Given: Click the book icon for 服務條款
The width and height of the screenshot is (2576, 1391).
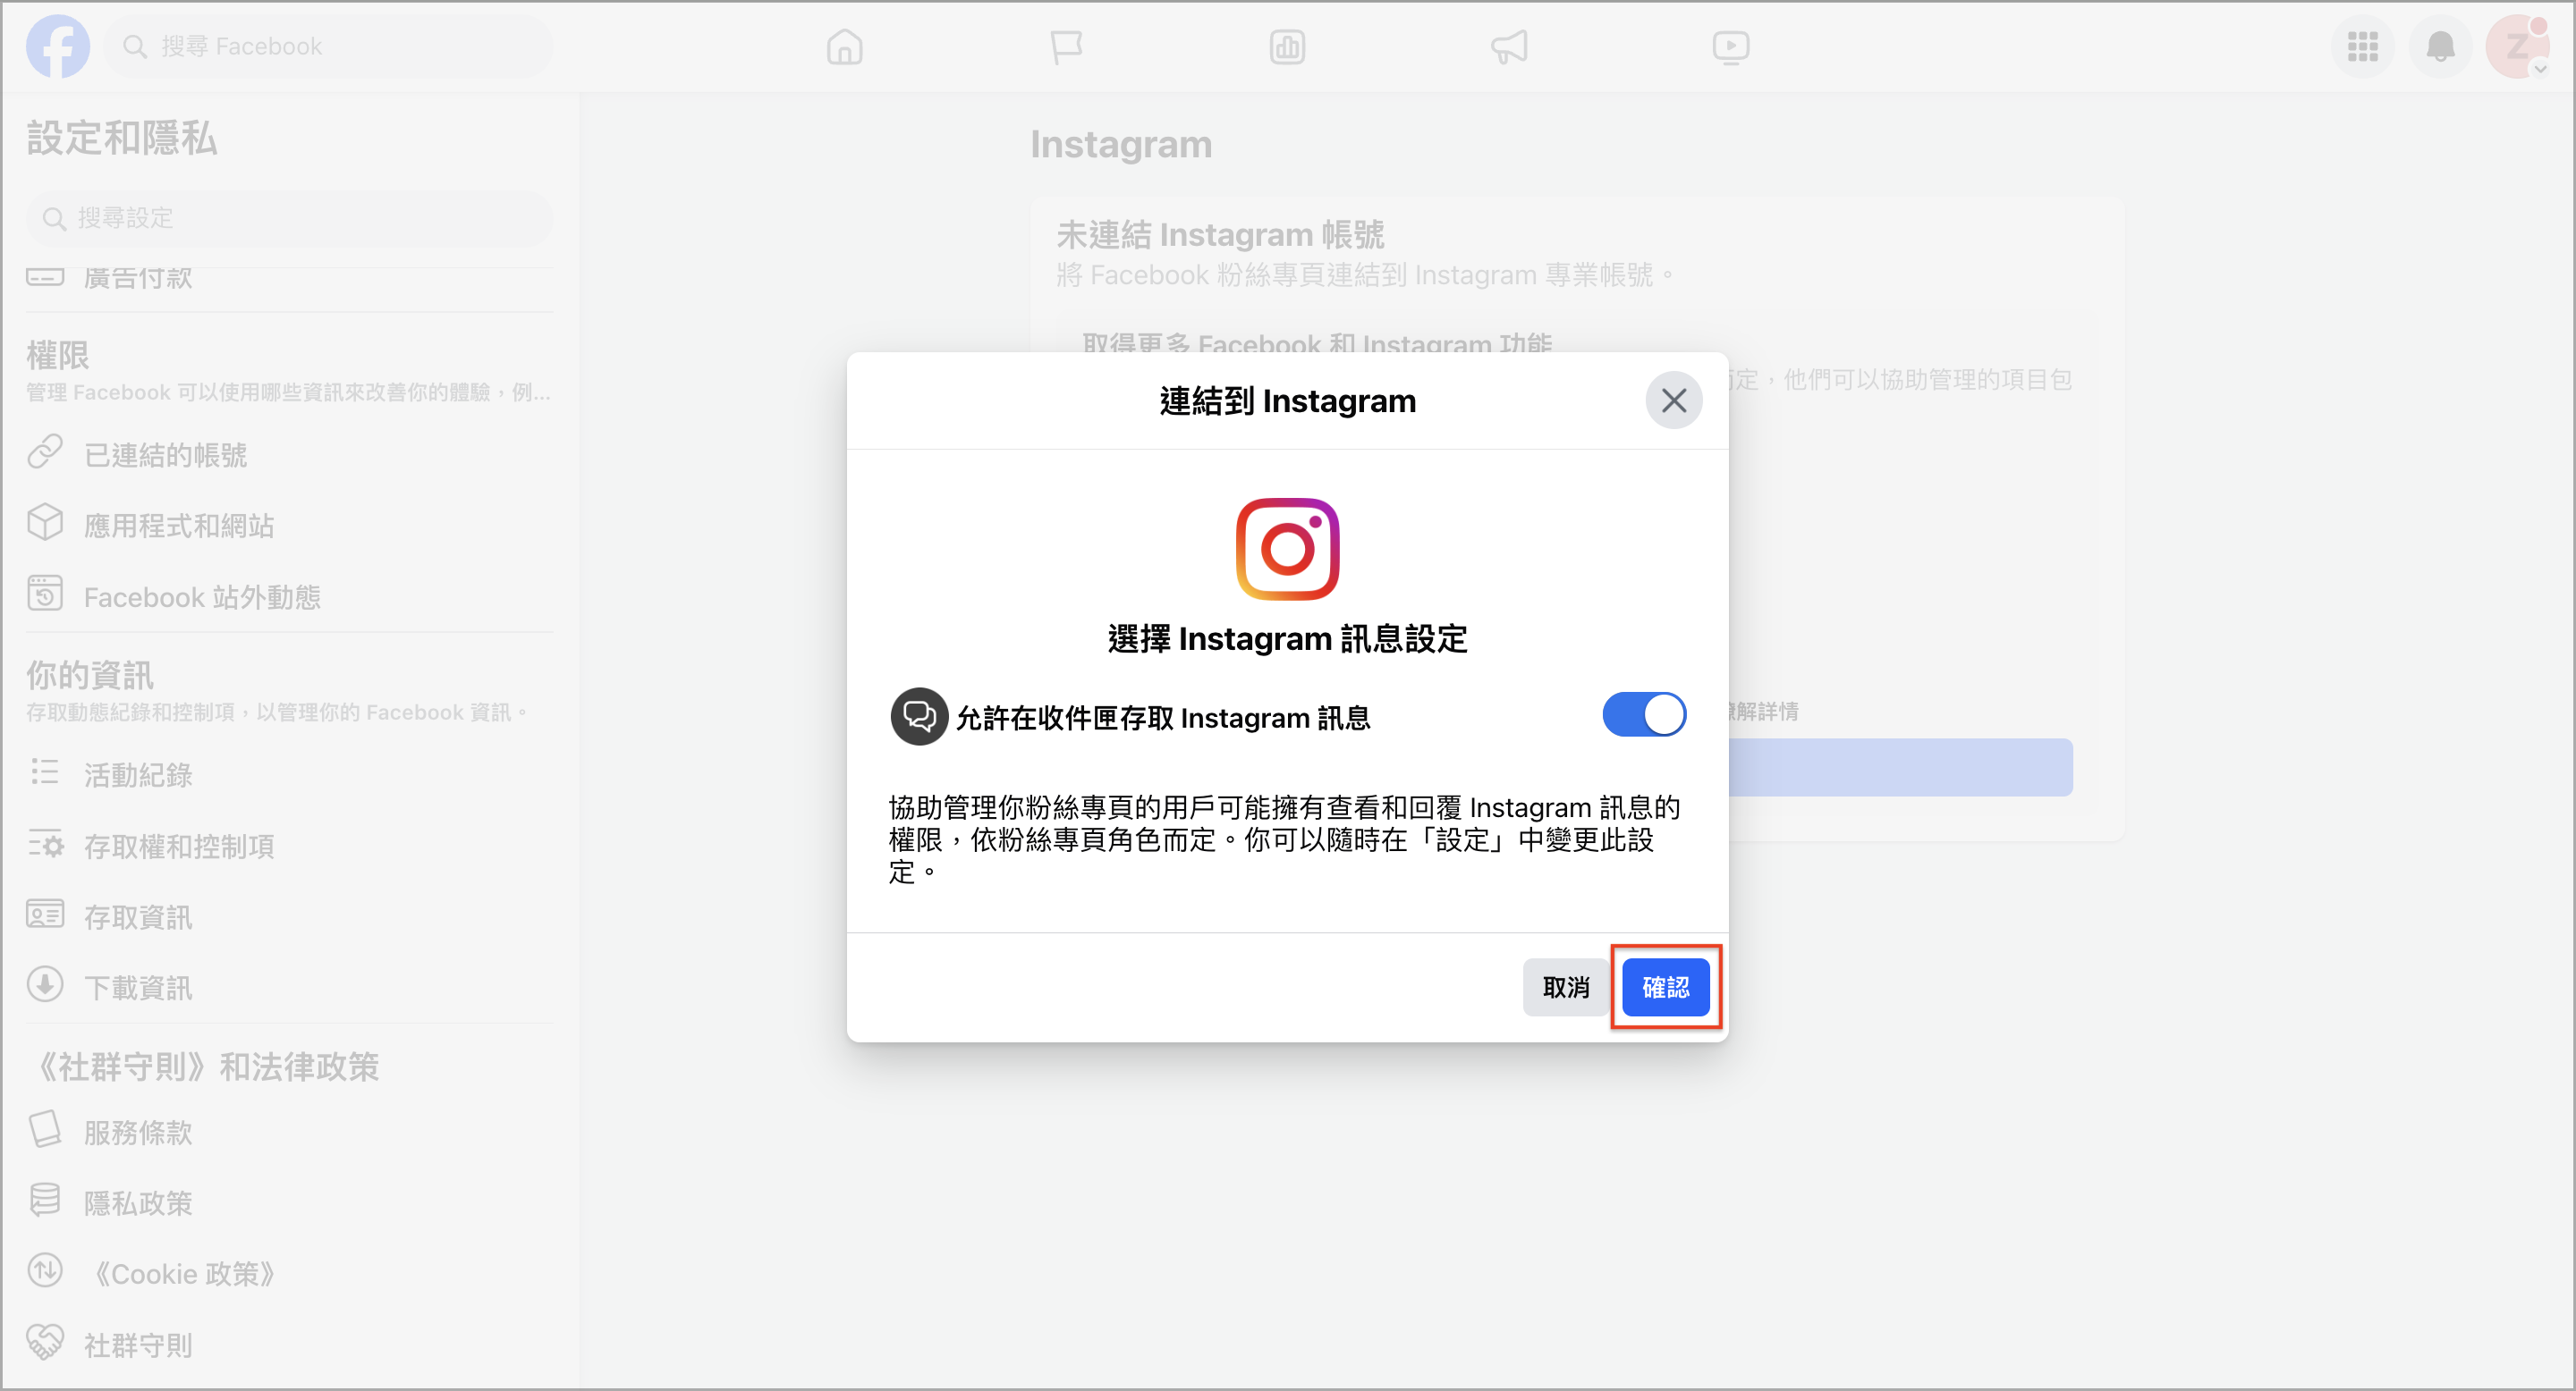Looking at the screenshot, I should tap(45, 1129).
